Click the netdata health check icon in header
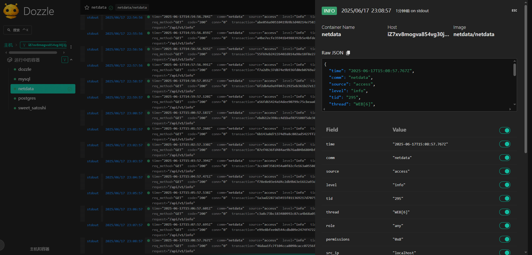The width and height of the screenshot is (532, 255). 111,8
